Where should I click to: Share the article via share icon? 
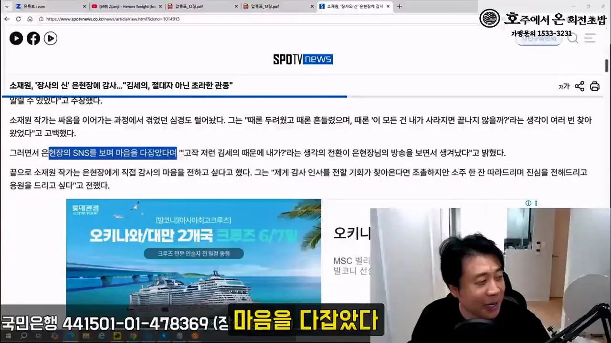(x=579, y=86)
